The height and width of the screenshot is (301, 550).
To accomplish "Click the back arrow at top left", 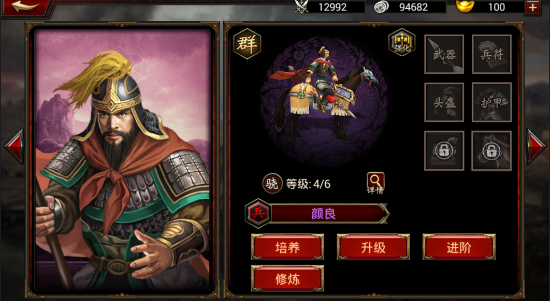I will [x=24, y=7].
